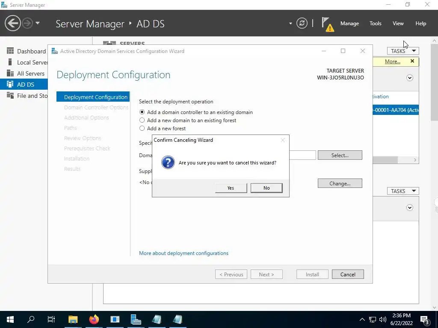Open the navigation history dropdown arrow
438x328 pixels.
click(38, 23)
